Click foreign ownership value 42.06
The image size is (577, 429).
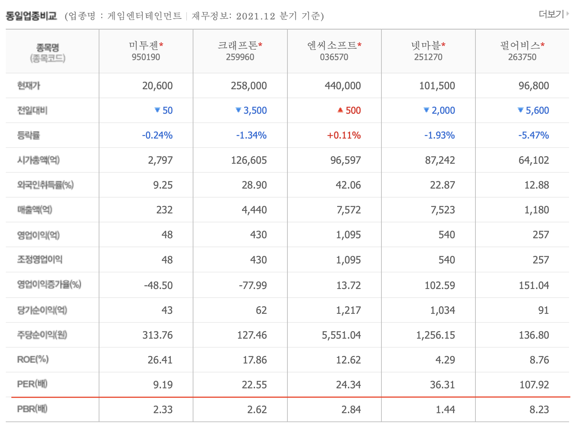[348, 185]
